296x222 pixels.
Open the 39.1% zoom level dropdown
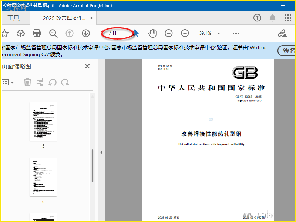pos(210,33)
